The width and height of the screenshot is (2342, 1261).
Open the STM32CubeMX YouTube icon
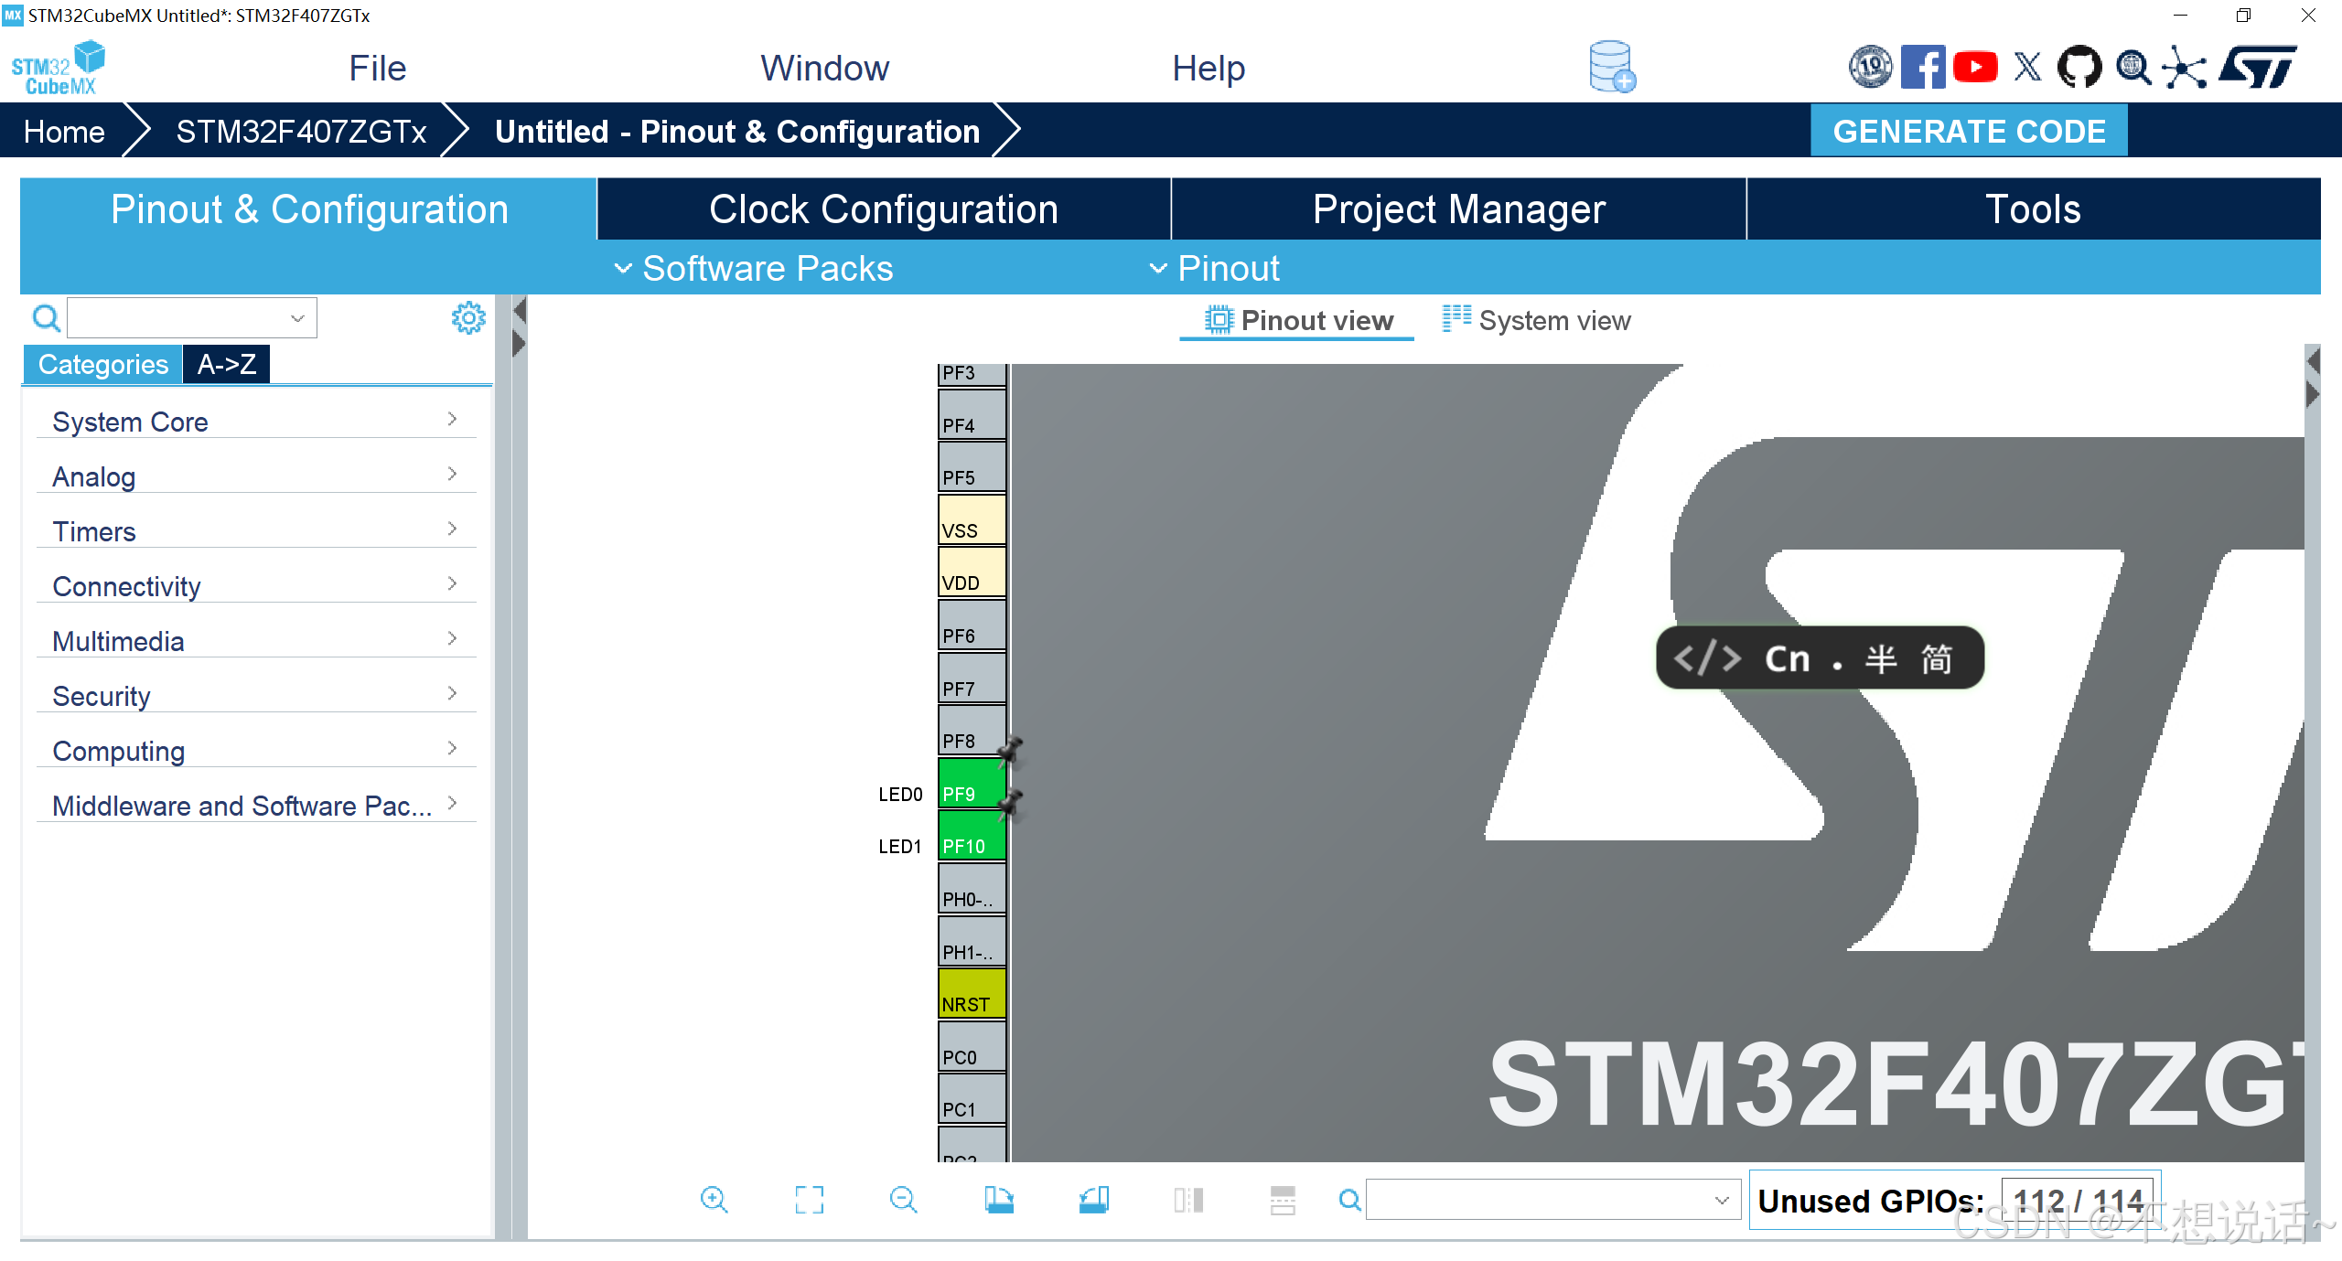click(x=1975, y=67)
